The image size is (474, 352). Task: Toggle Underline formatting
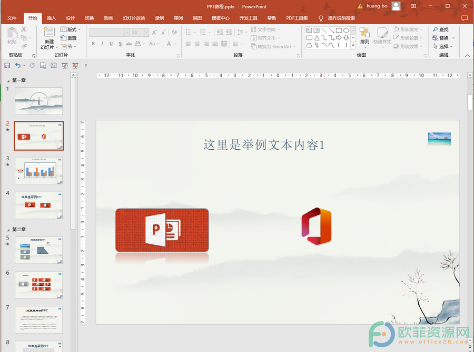111,44
